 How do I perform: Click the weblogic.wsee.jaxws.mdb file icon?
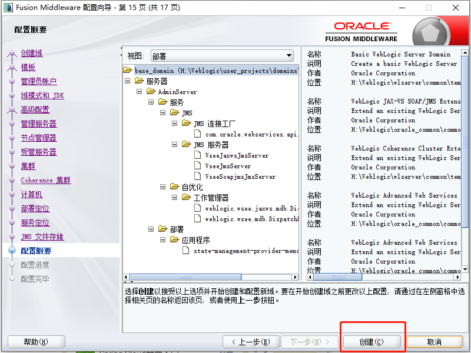[198, 208]
